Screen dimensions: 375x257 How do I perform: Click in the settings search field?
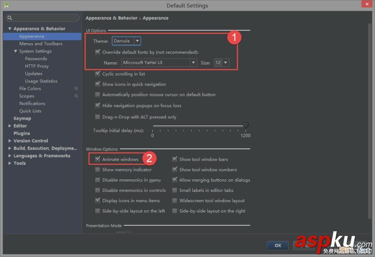click(43, 18)
